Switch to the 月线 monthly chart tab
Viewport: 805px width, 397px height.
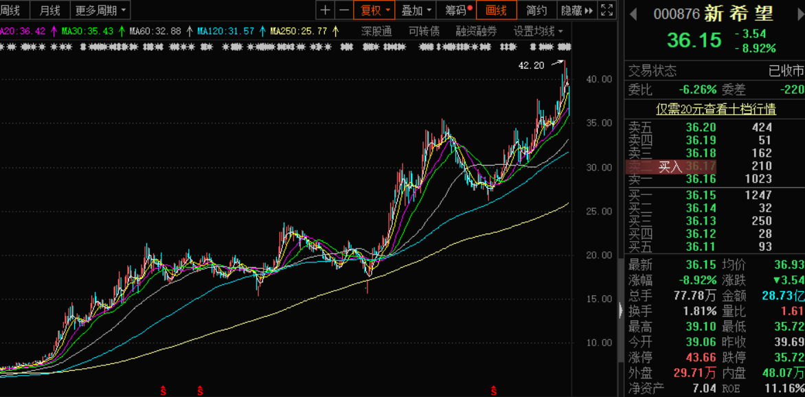tap(49, 10)
